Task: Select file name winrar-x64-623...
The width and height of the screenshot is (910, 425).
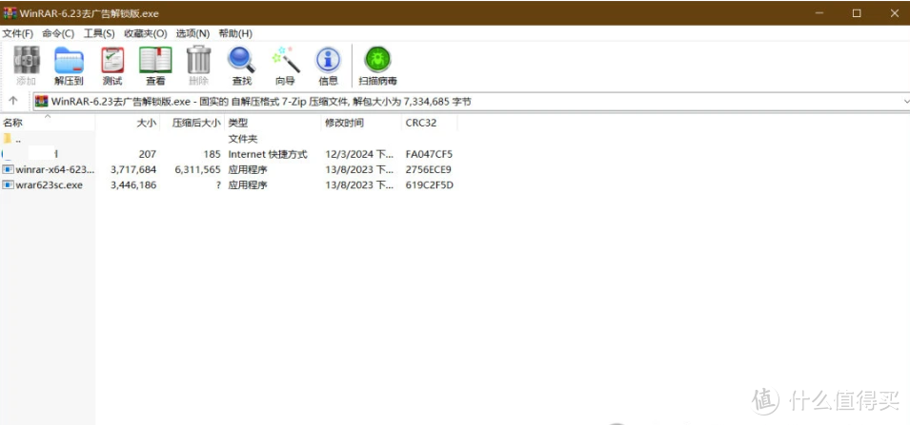Action: click(54, 169)
